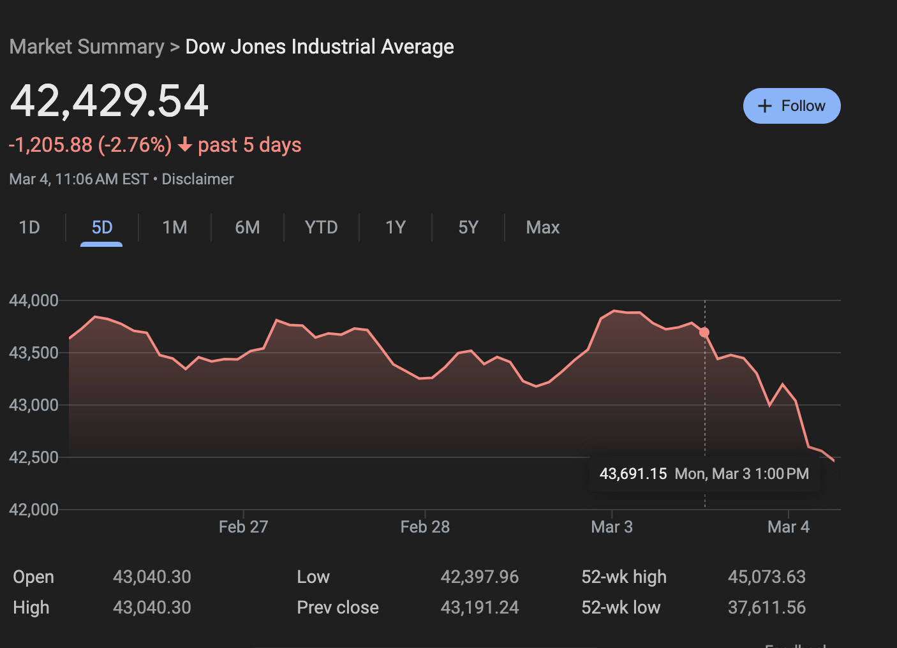This screenshot has width=897, height=648.
Task: Click the Follow button
Action: coord(792,106)
